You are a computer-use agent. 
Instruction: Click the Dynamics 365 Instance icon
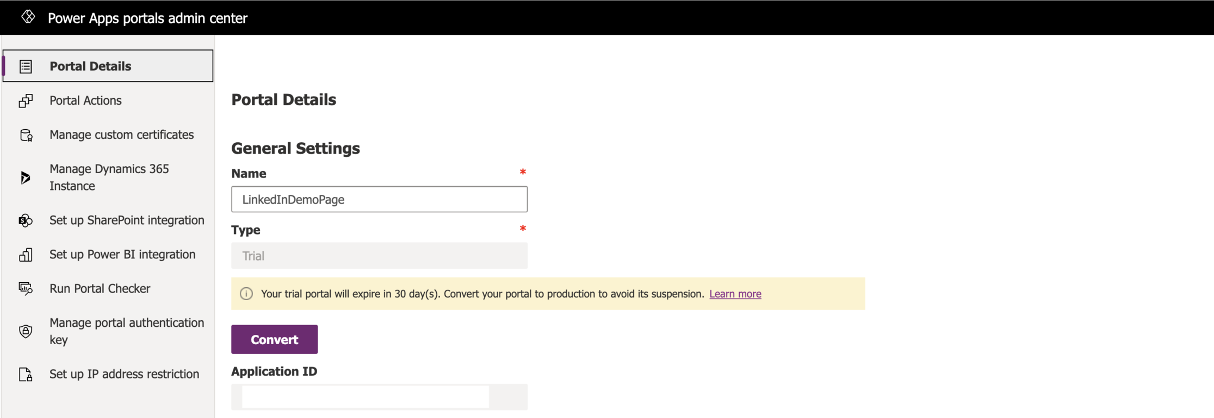pyautogui.click(x=26, y=178)
